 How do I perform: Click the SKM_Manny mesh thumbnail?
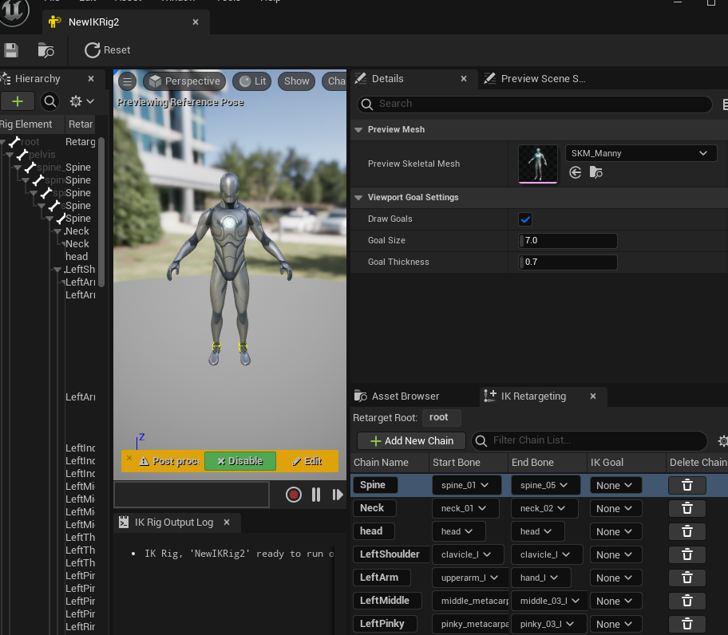pyautogui.click(x=538, y=164)
